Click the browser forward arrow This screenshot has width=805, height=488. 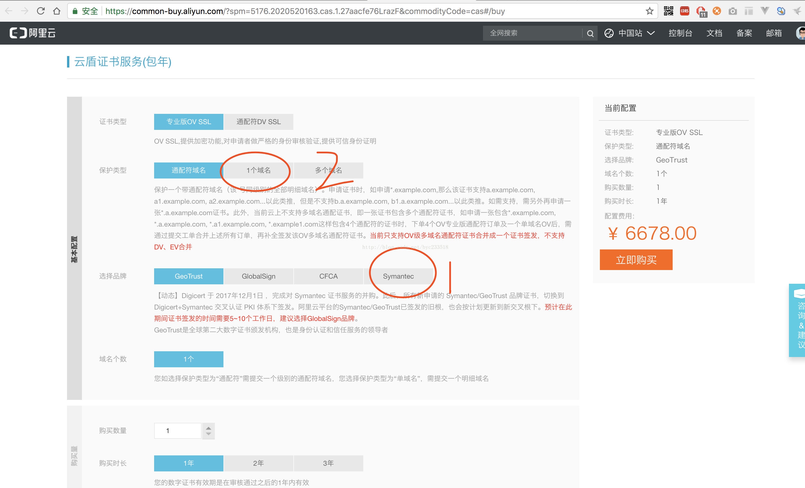click(25, 11)
